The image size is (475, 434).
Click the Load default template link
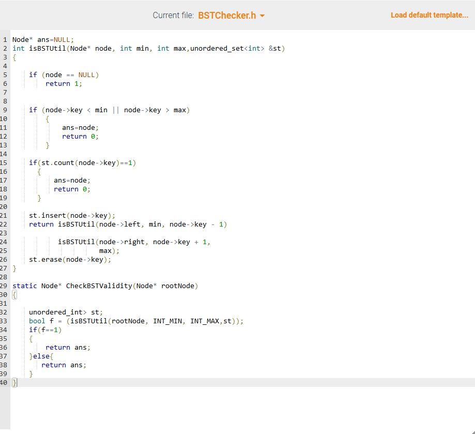(429, 15)
